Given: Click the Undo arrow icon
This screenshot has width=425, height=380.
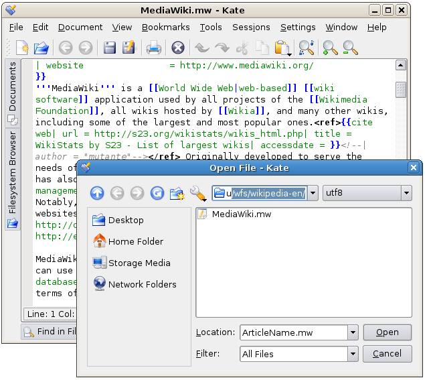Looking at the screenshot, I should pos(202,48).
